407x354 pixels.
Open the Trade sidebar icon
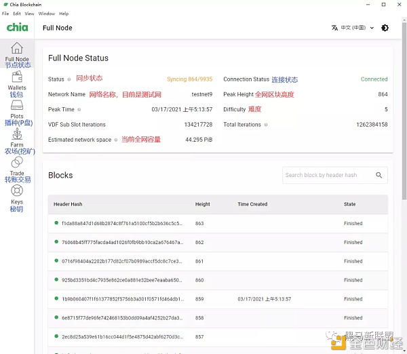click(x=17, y=163)
